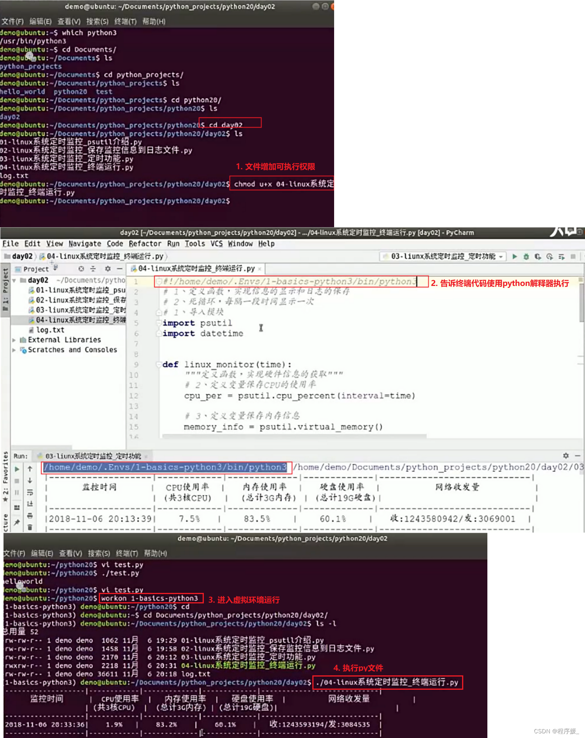Open 终端(T) menu in top terminal
Viewport: 585px width, 738px height.
click(126, 21)
